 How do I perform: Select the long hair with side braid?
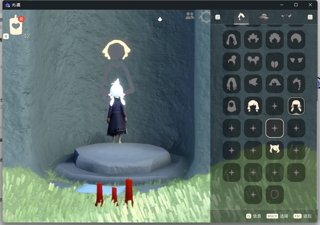232,40
